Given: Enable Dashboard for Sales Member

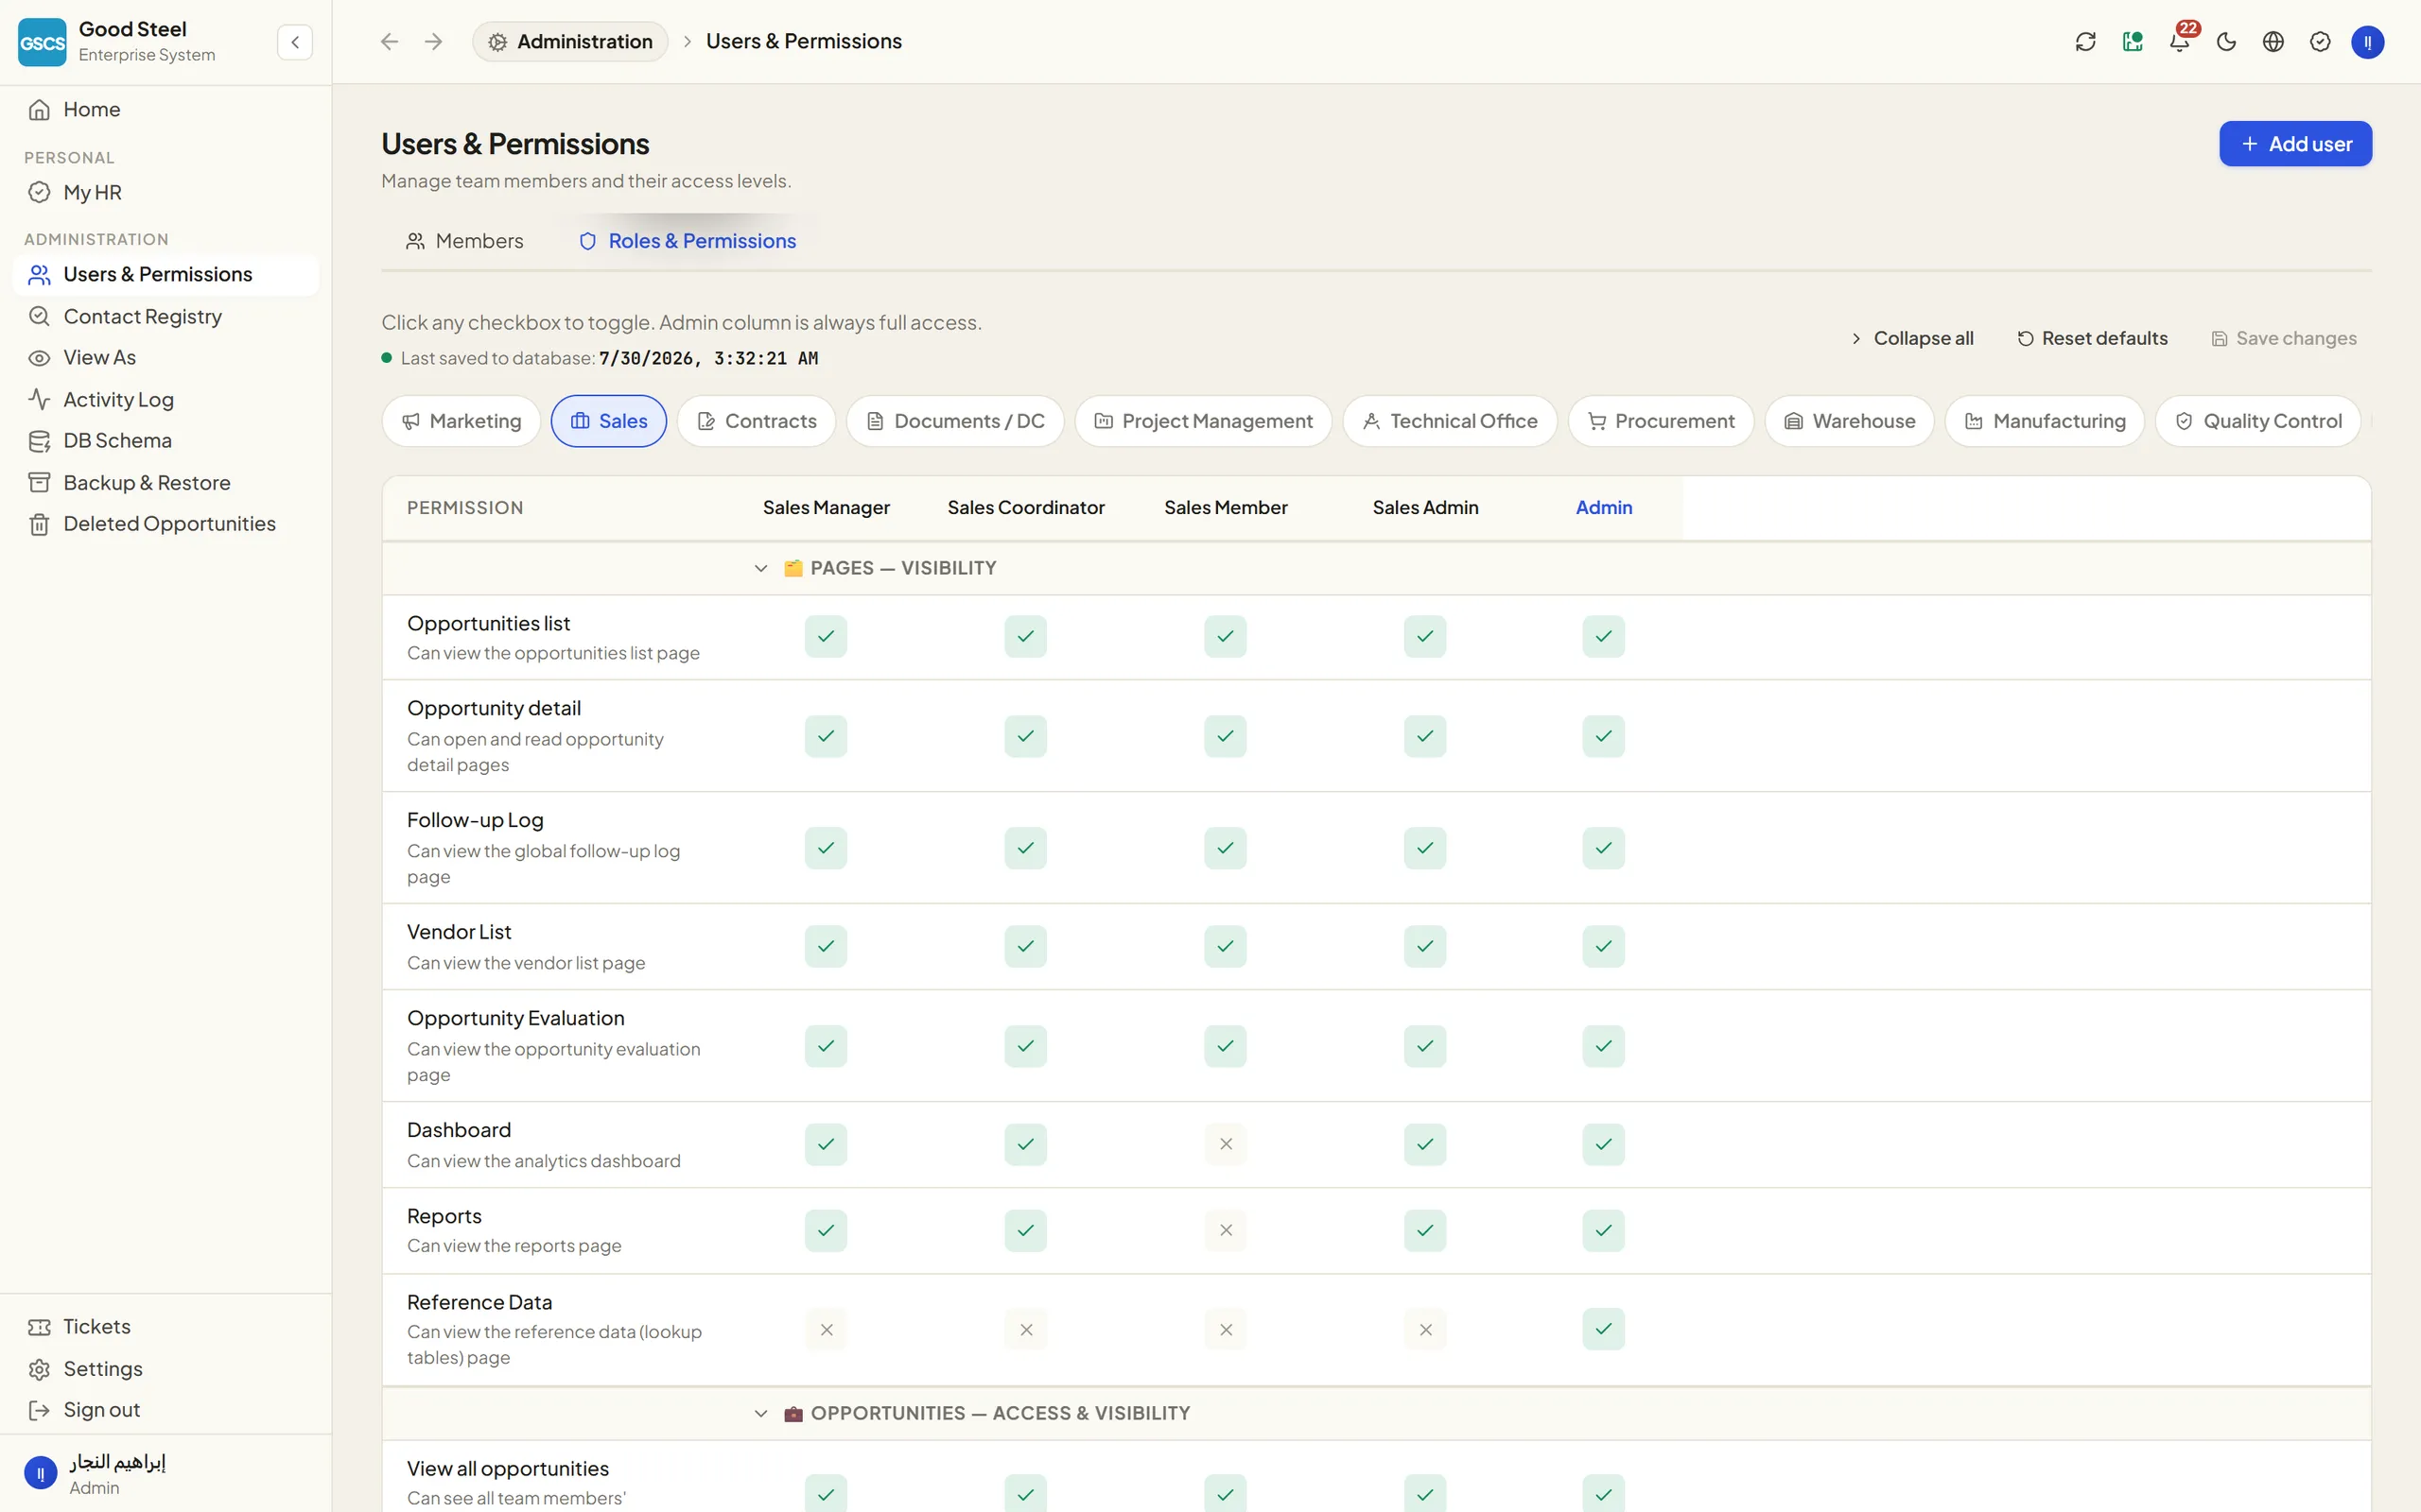Looking at the screenshot, I should 1226,1145.
